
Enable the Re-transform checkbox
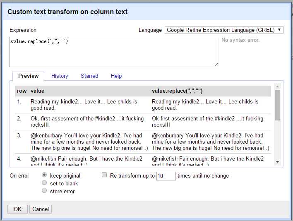[105, 175]
